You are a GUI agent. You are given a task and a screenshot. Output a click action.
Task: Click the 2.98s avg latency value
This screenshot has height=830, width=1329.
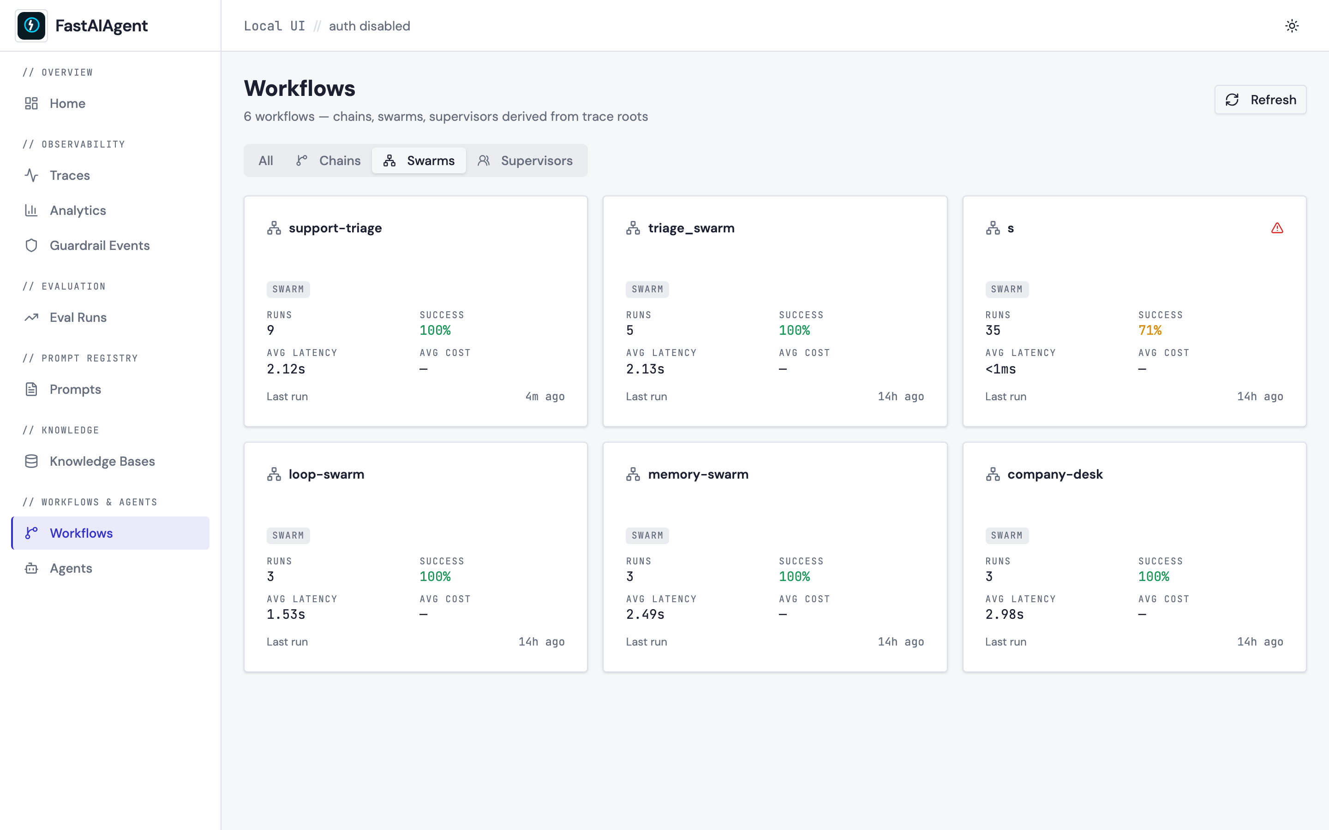tap(1005, 614)
